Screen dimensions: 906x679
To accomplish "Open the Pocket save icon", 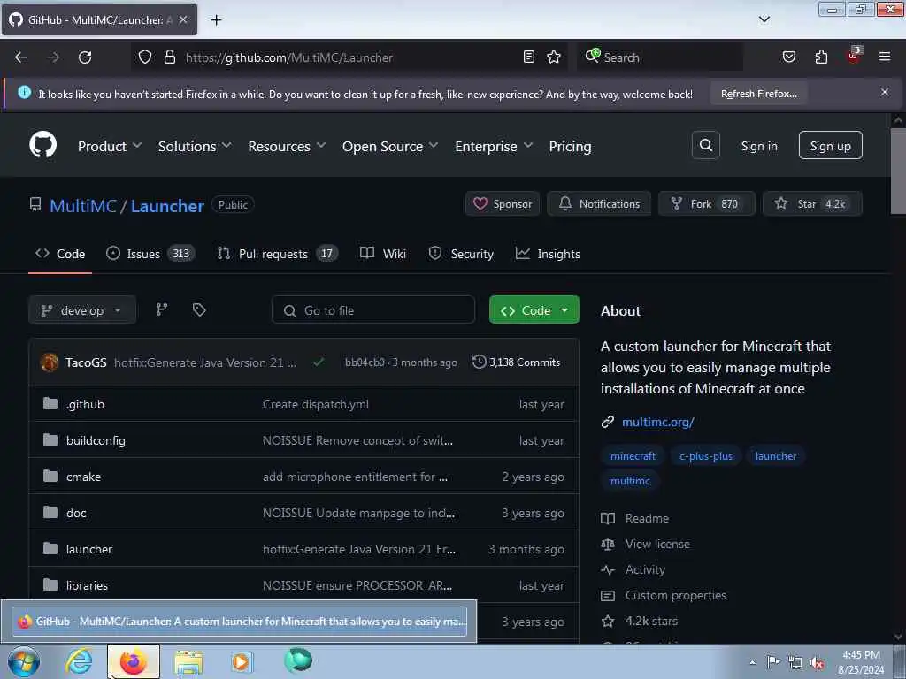I will point(788,57).
